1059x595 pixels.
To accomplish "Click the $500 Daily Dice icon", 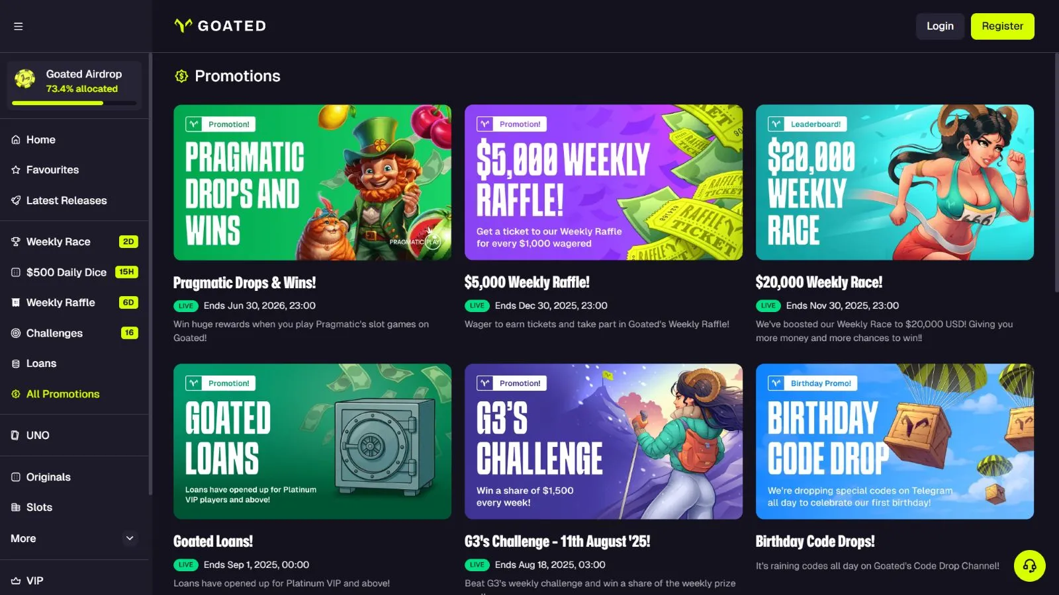I will click(16, 272).
